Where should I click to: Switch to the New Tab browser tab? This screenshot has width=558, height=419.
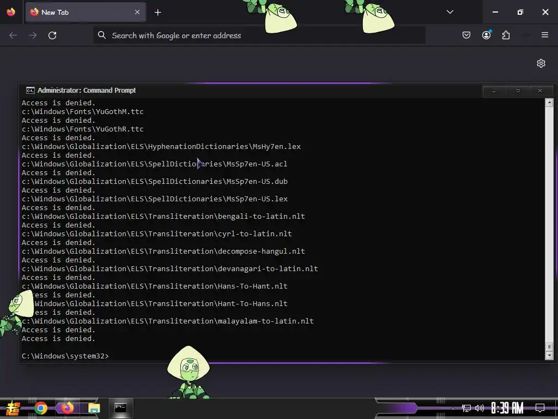(86, 12)
